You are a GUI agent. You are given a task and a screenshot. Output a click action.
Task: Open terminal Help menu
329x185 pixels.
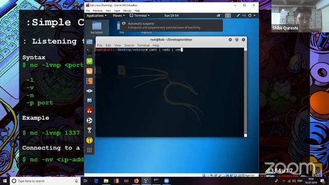(156, 45)
